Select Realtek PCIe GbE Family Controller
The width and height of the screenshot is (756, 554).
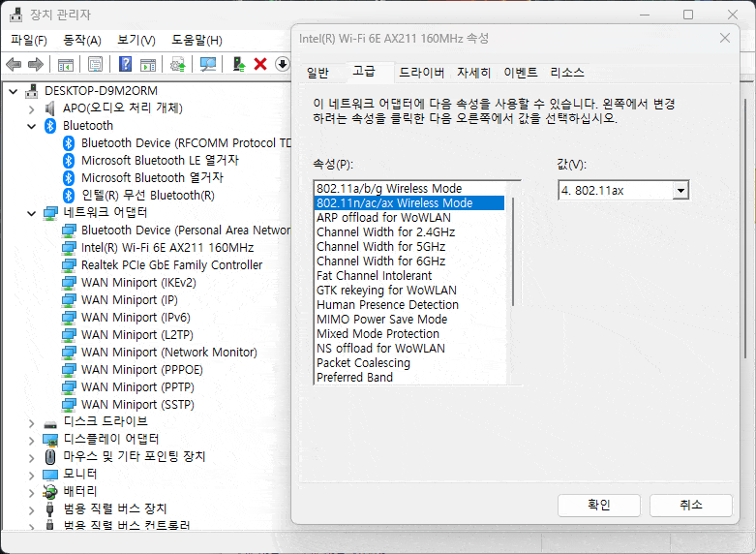coord(171,264)
